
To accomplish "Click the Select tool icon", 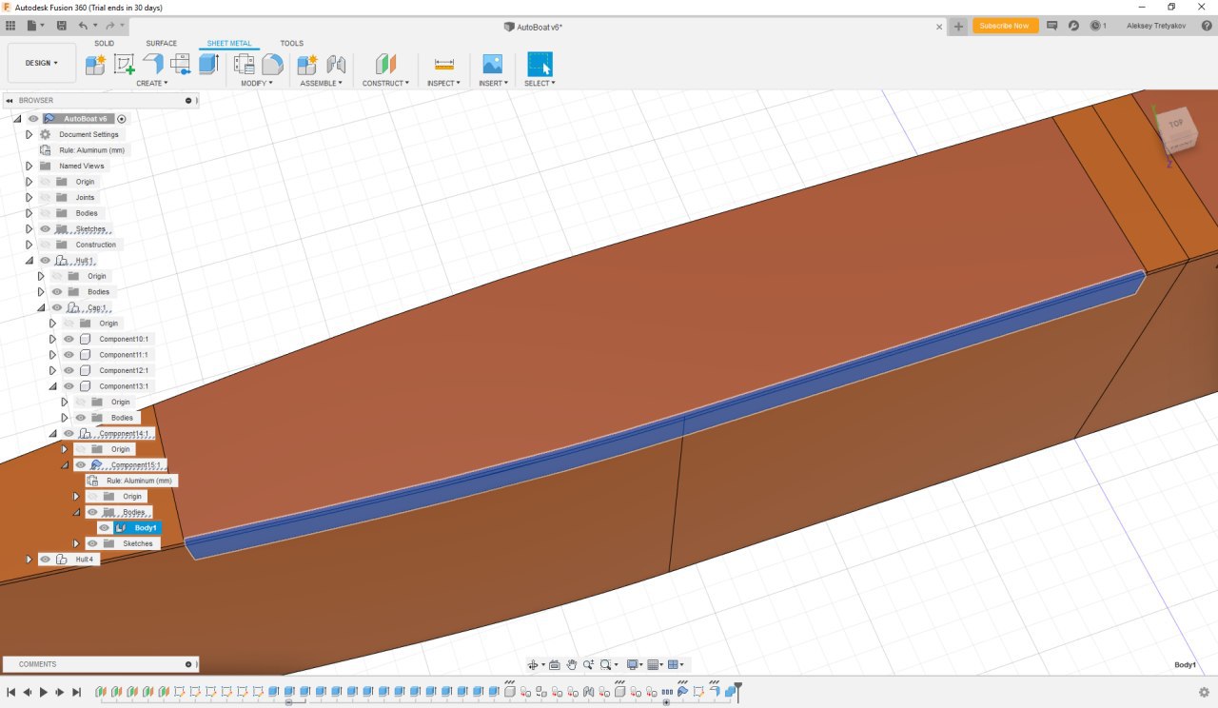I will pyautogui.click(x=540, y=64).
